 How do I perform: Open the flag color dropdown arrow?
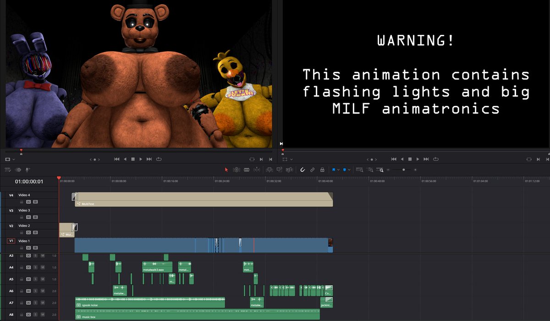point(338,170)
